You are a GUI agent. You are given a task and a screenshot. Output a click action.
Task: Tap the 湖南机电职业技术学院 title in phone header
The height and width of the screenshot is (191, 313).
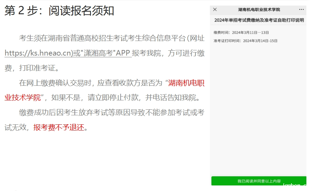pyautogui.click(x=259, y=10)
